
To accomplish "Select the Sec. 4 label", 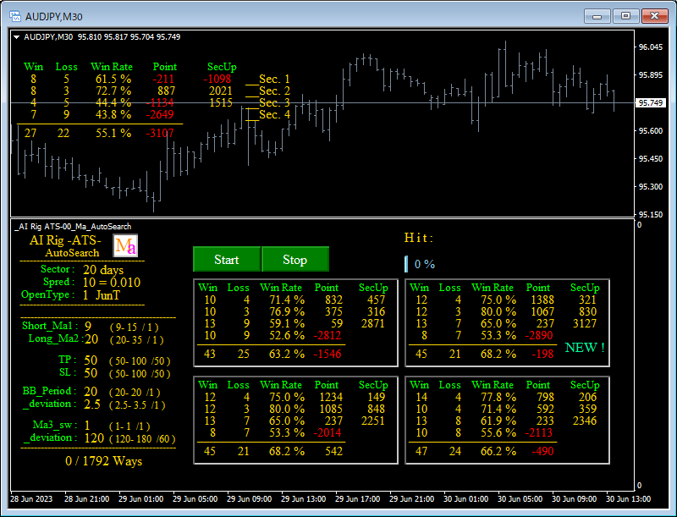I will (x=274, y=114).
